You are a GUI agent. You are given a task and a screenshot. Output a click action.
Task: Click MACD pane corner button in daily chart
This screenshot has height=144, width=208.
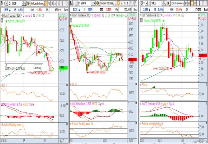click(67, 104)
